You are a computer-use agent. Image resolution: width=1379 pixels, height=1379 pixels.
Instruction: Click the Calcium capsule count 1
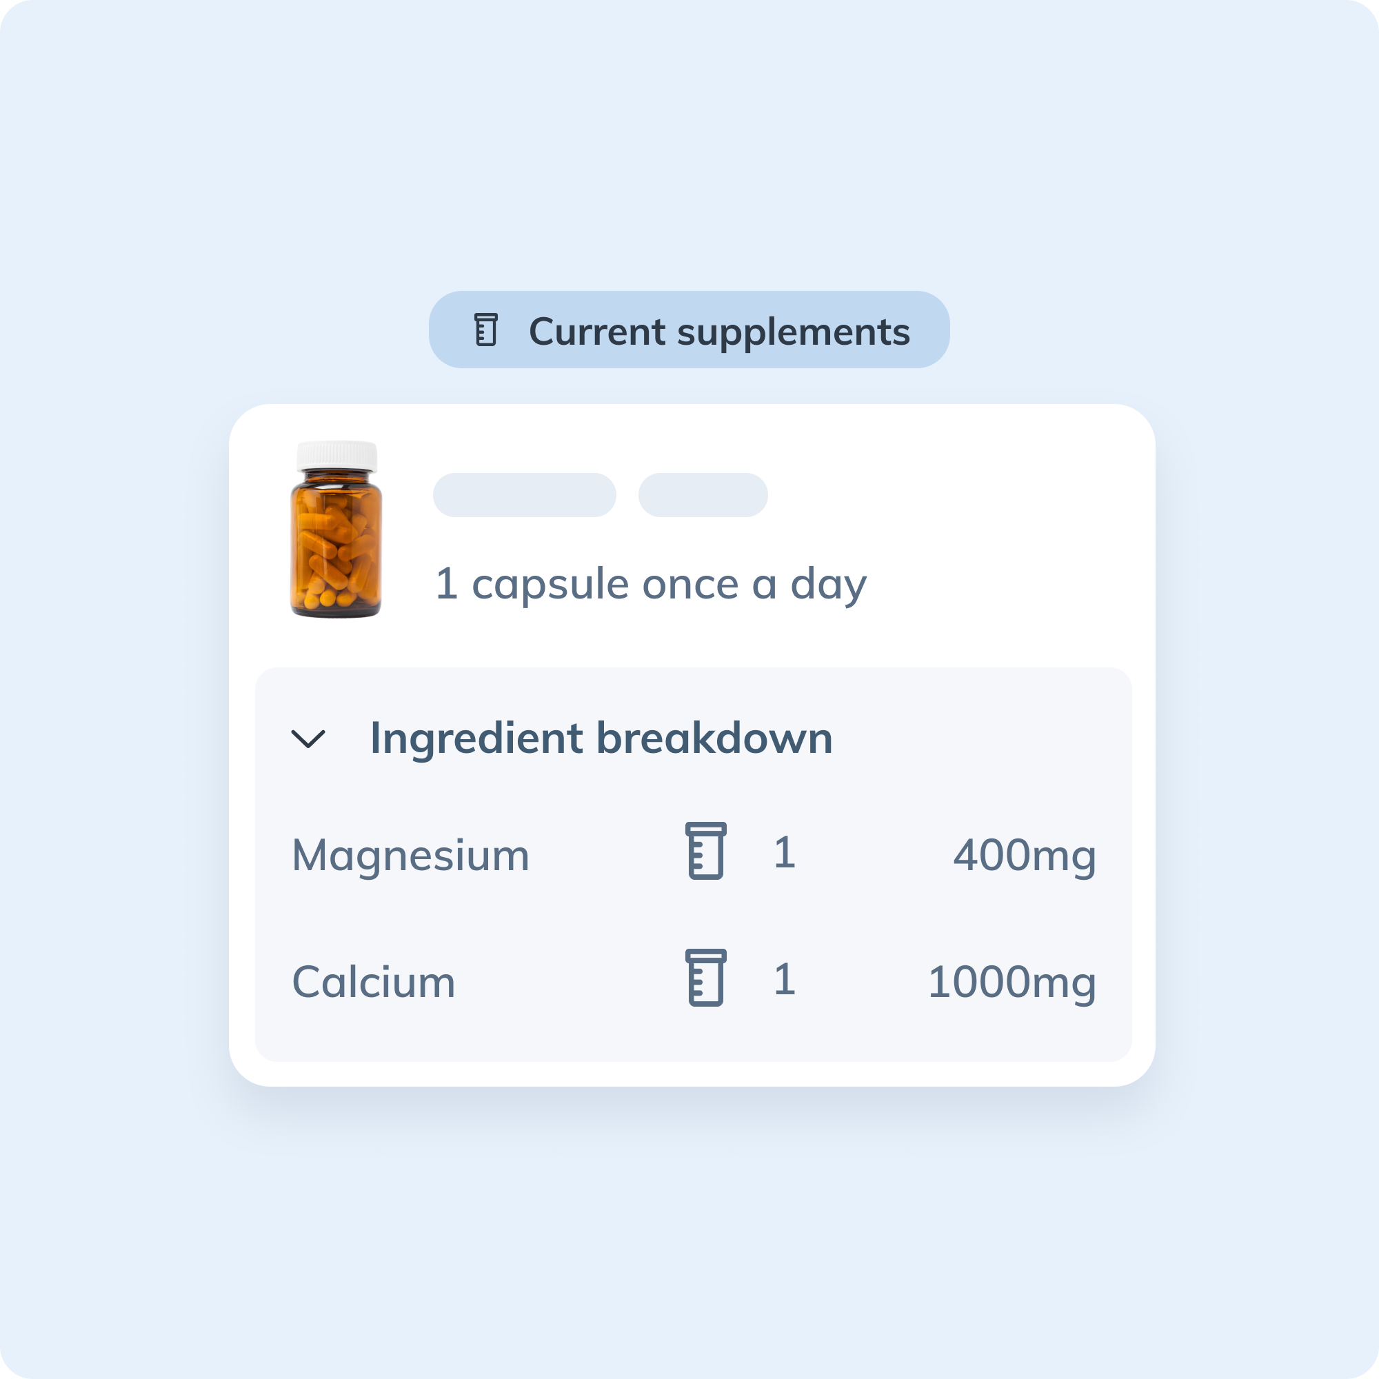coord(785,978)
